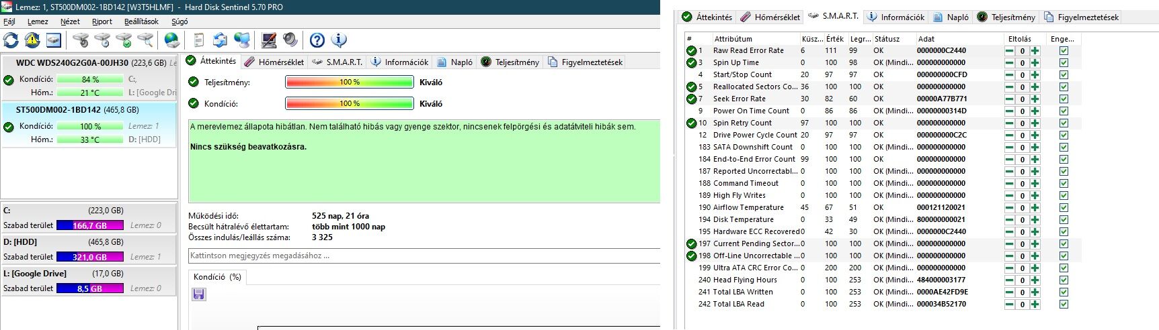Toggle the checkbox for Spin Up Time

1064,62
